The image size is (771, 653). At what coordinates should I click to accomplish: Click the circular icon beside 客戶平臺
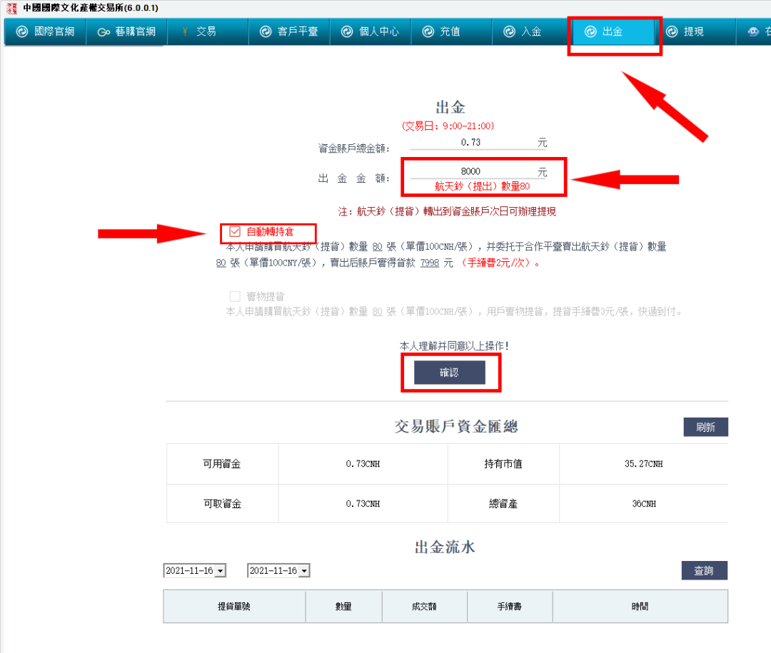(266, 31)
